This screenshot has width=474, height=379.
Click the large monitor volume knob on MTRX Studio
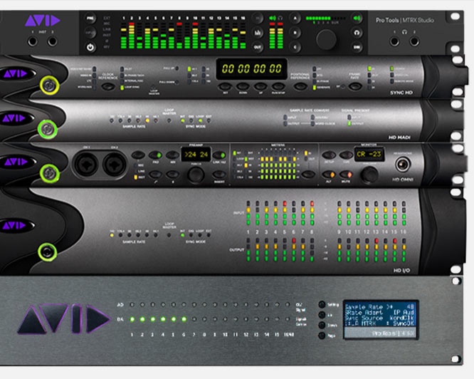click(326, 39)
